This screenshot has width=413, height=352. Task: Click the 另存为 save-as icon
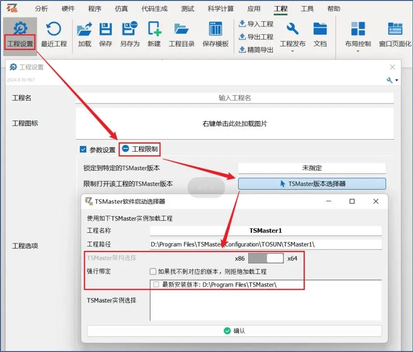[x=129, y=29]
